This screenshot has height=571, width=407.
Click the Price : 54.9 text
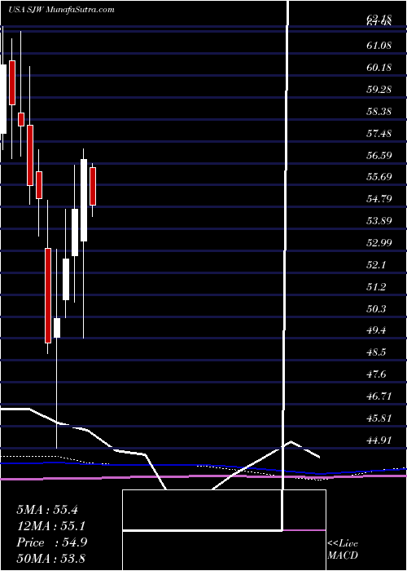(x=51, y=542)
